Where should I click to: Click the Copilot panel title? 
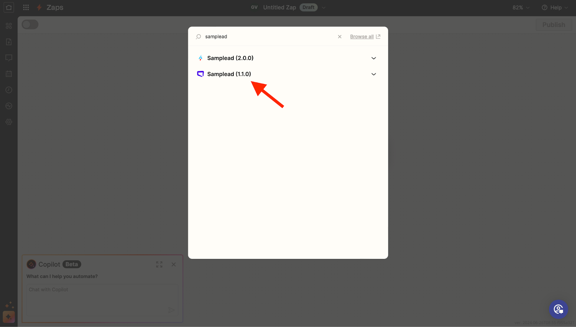pos(49,264)
